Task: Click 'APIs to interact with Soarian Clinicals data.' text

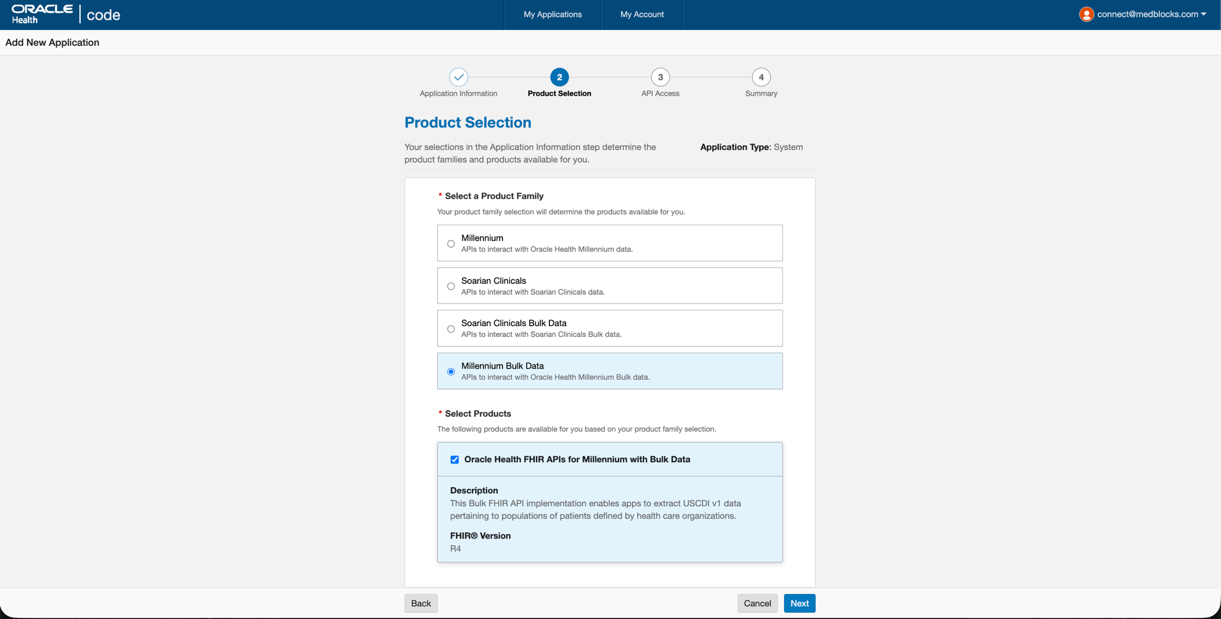Action: coord(533,292)
